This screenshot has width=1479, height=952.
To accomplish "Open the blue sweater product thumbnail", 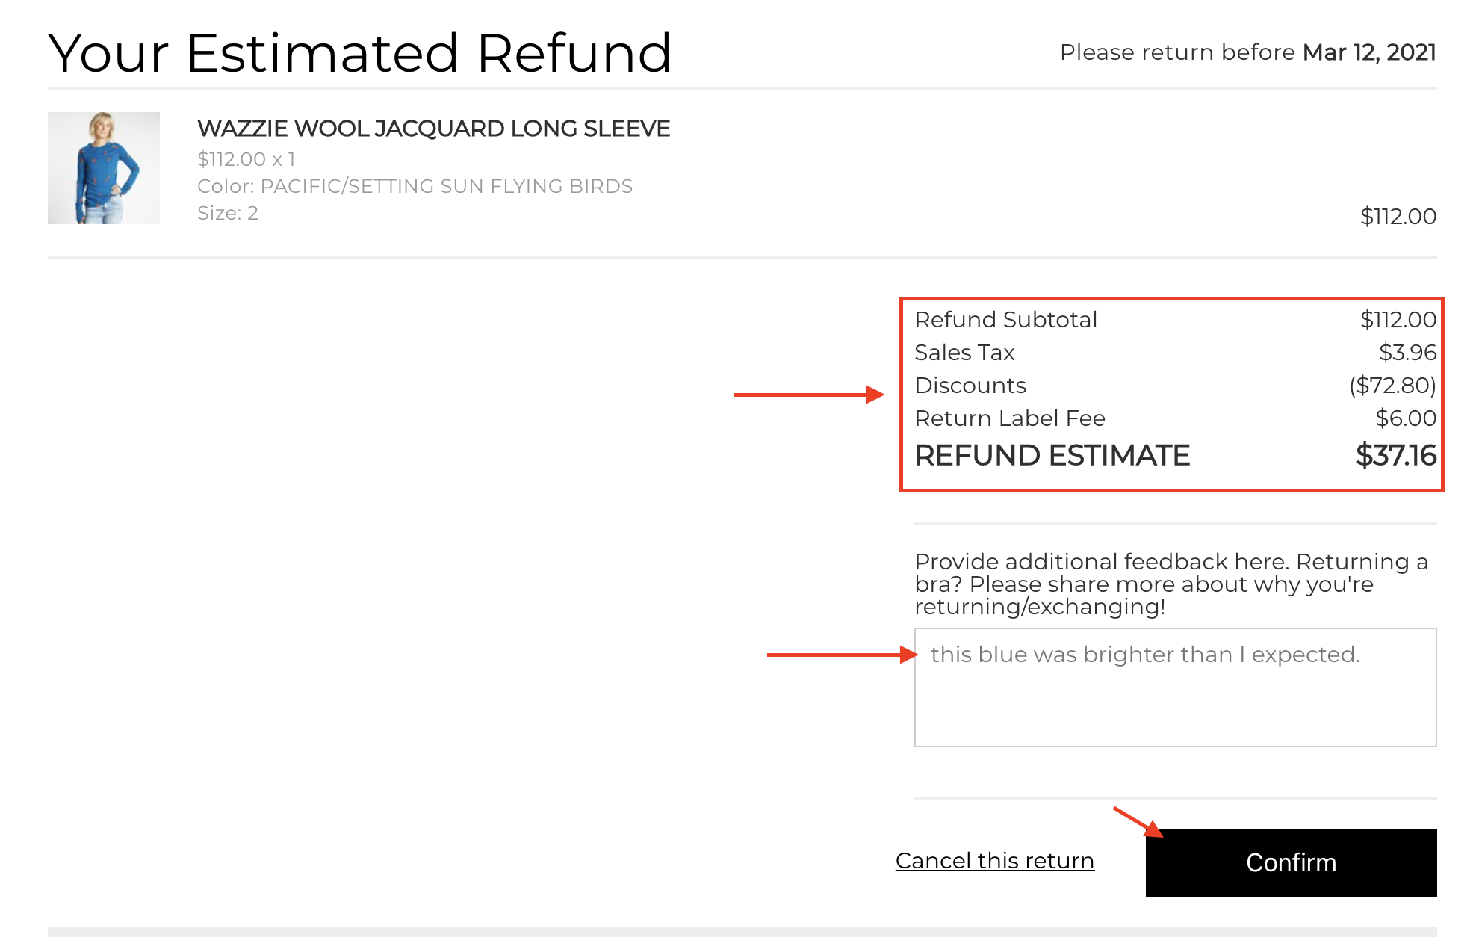I will pos(104,168).
